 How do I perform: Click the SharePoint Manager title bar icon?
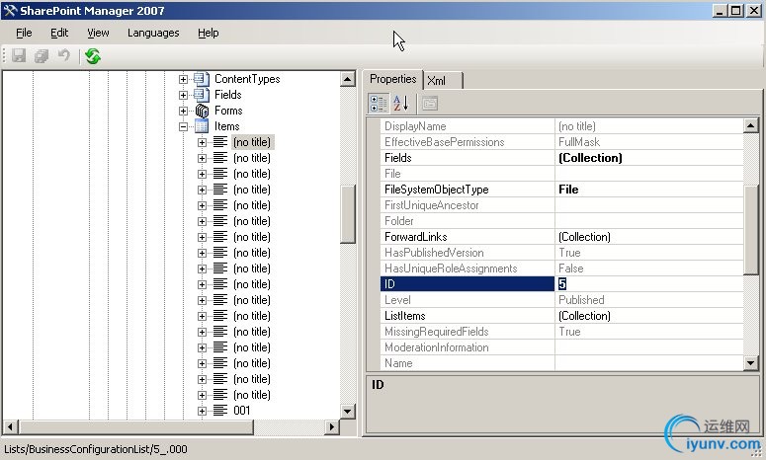point(10,11)
